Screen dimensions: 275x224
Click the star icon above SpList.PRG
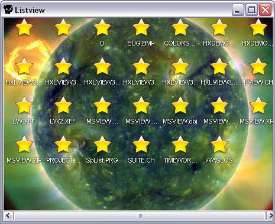(x=102, y=144)
